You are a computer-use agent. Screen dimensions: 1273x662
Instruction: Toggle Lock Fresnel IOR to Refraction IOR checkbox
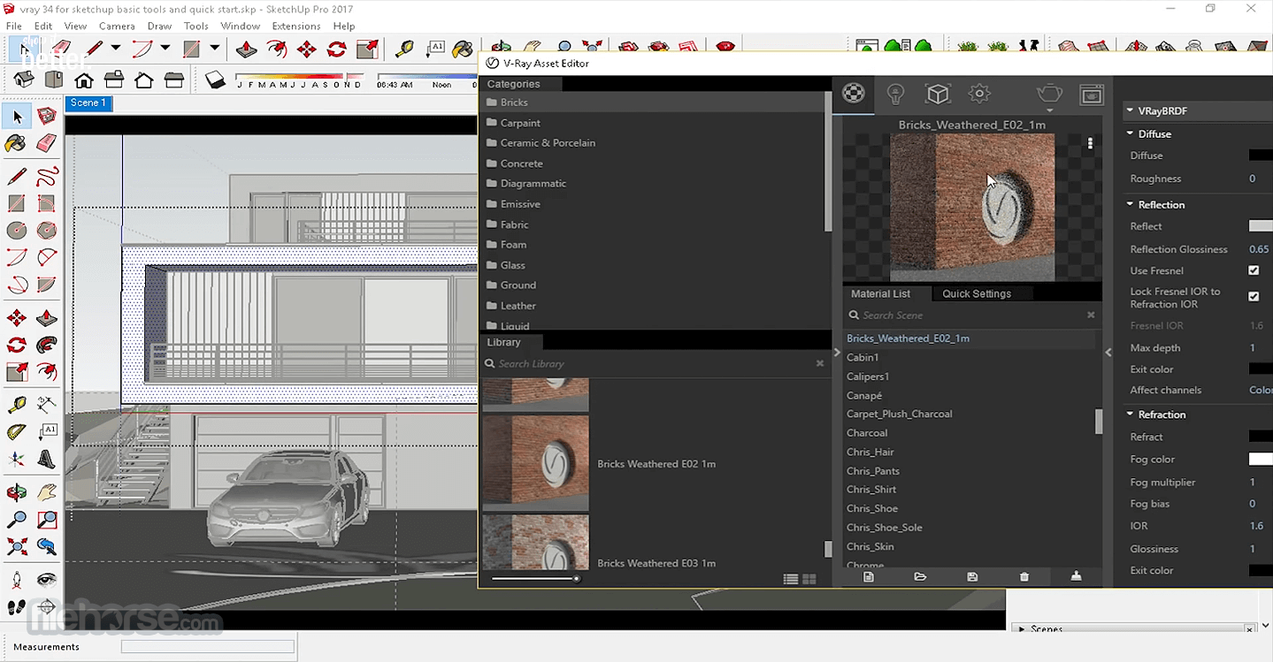(x=1254, y=297)
